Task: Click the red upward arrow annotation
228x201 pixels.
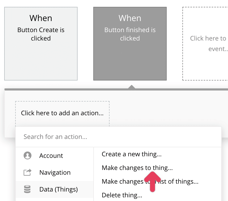Action: (152, 181)
